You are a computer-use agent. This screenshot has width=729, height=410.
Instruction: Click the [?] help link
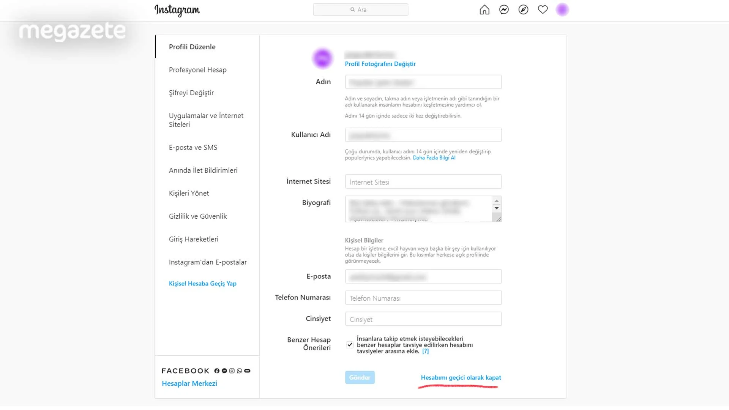(x=425, y=351)
